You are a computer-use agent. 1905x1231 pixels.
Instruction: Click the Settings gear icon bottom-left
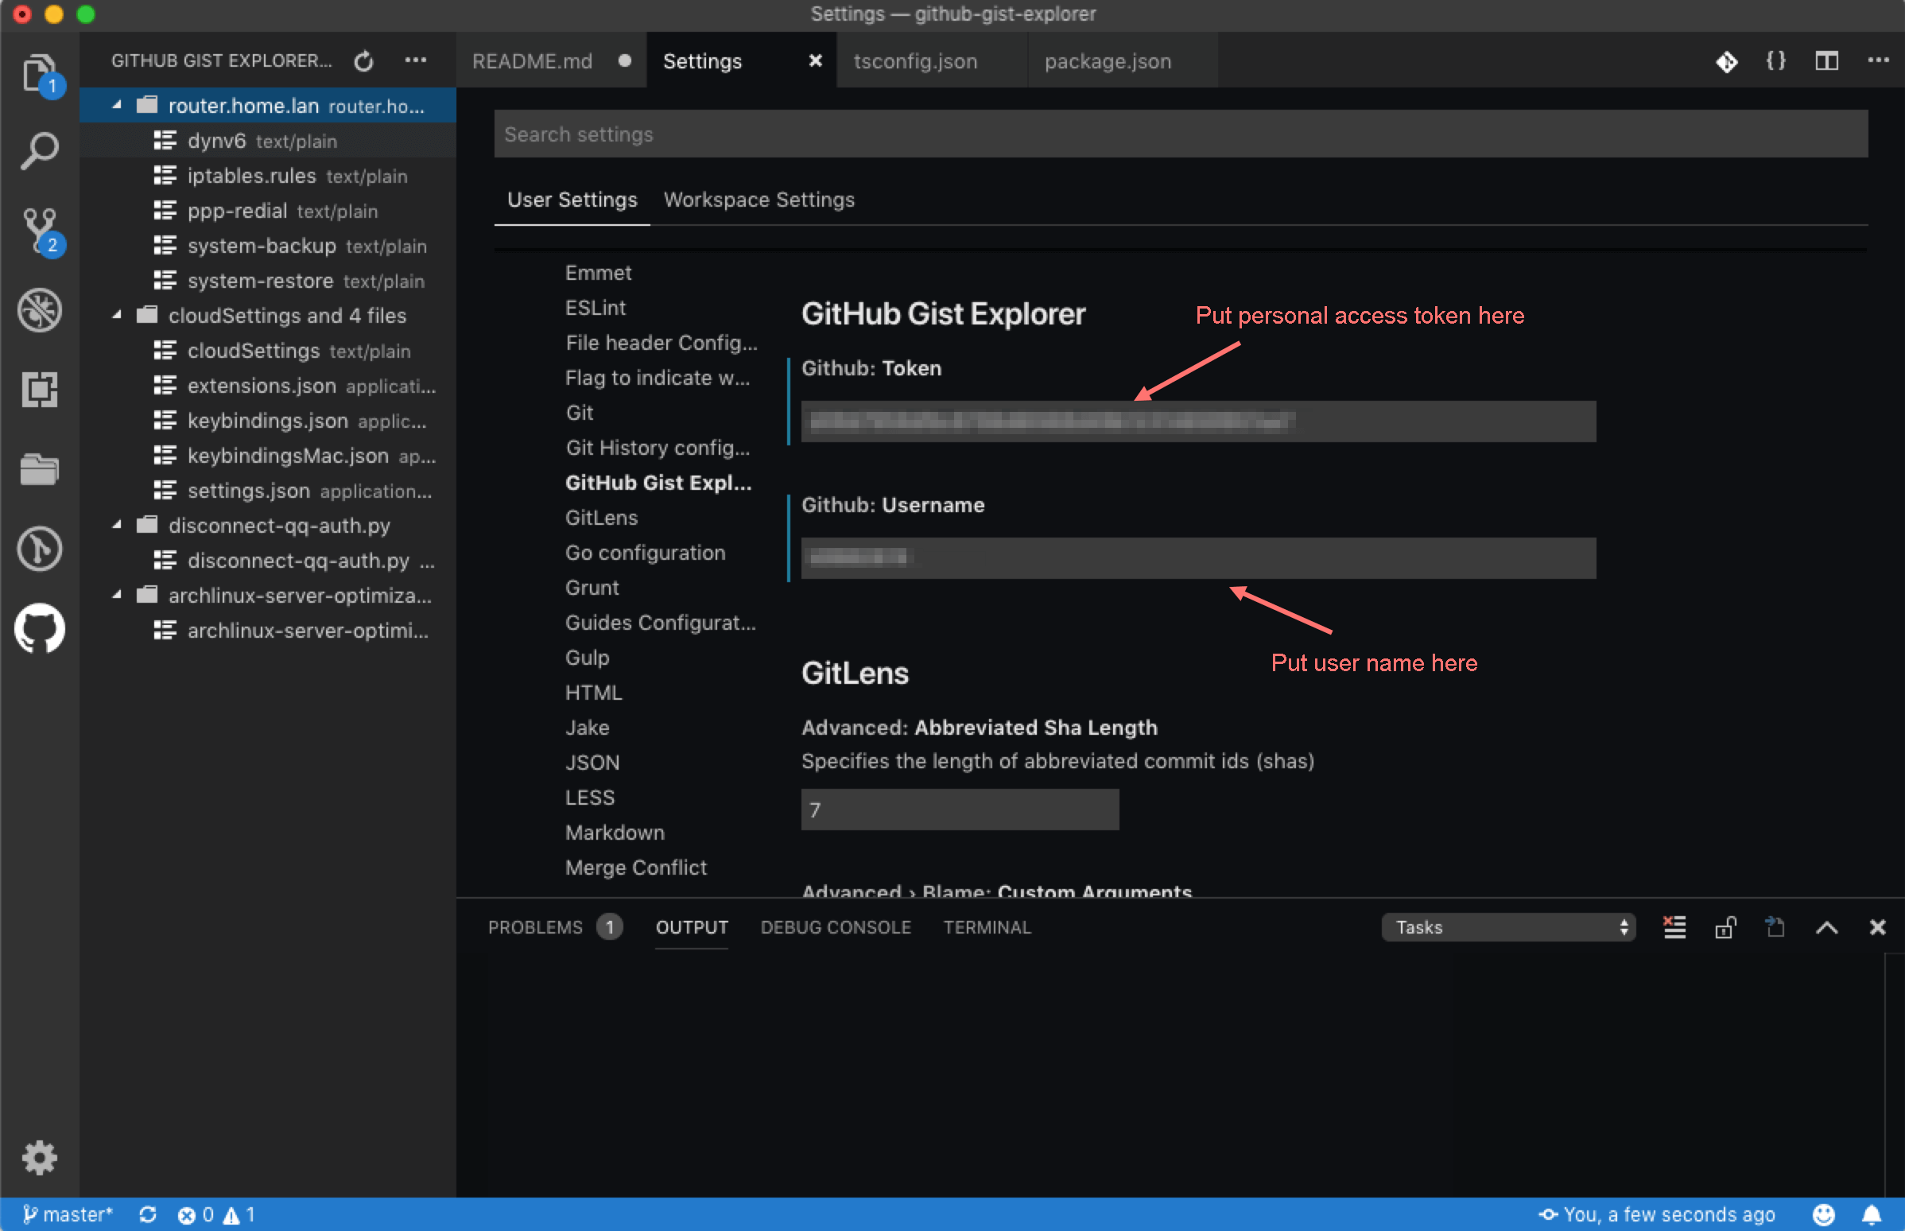point(37,1157)
